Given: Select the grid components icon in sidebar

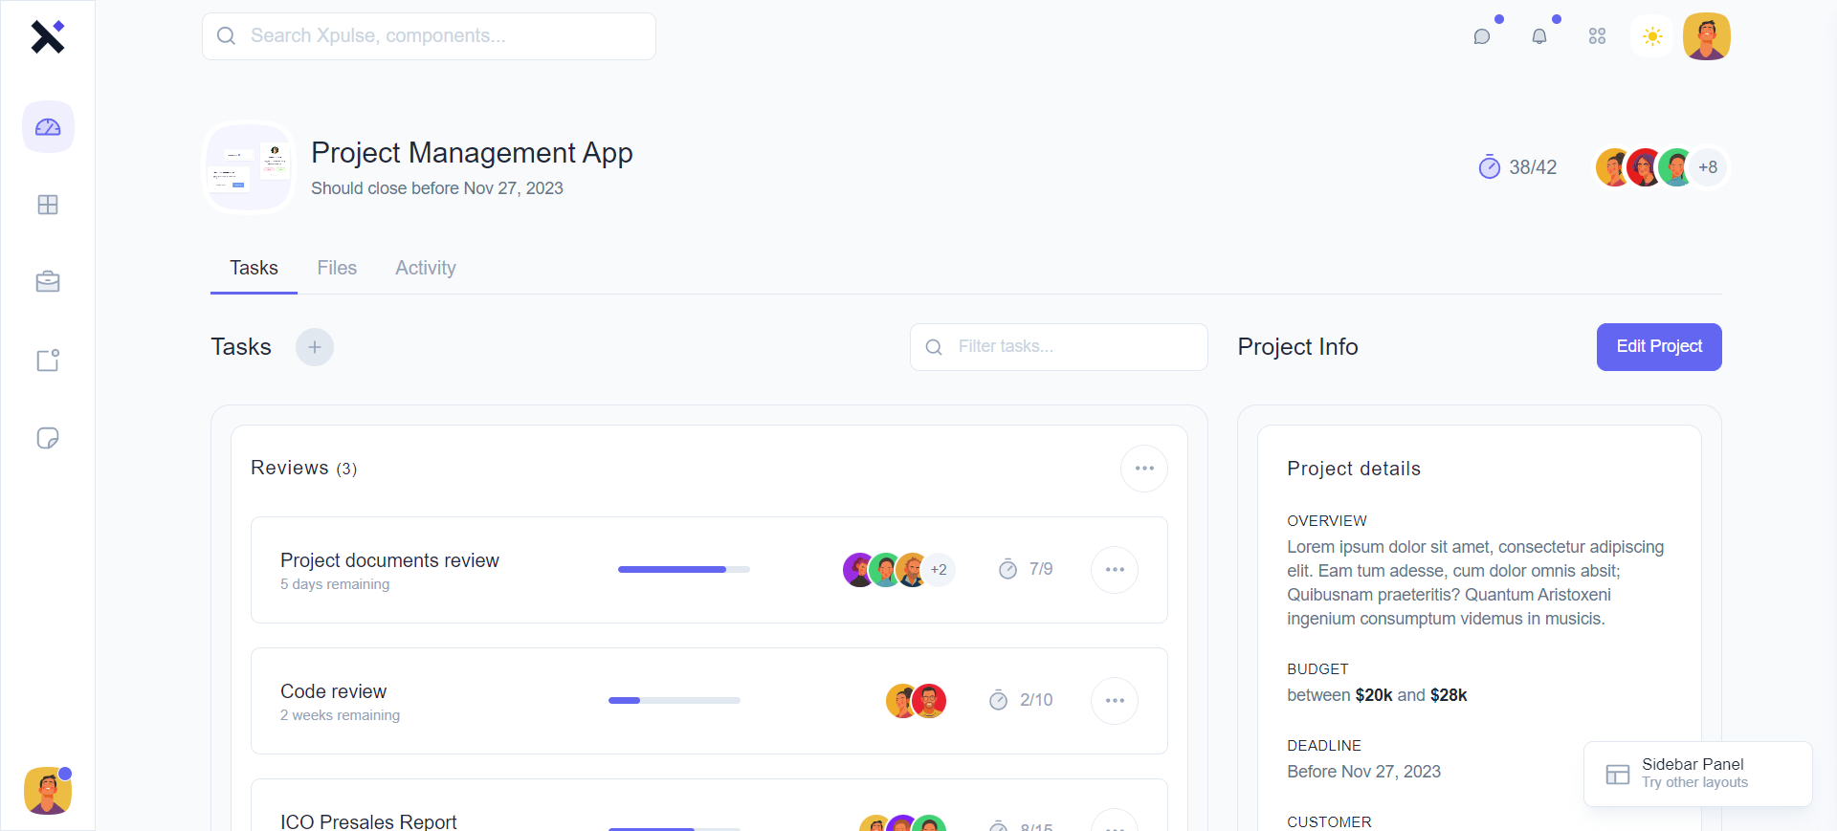Looking at the screenshot, I should (48, 205).
